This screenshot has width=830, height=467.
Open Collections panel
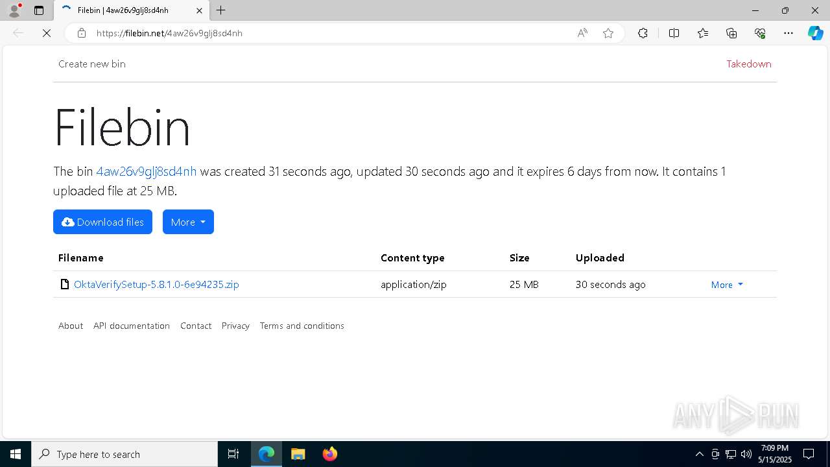point(731,33)
